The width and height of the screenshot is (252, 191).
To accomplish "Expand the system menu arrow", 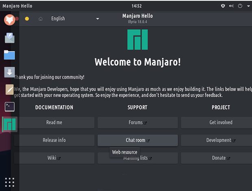I will coord(248,6).
